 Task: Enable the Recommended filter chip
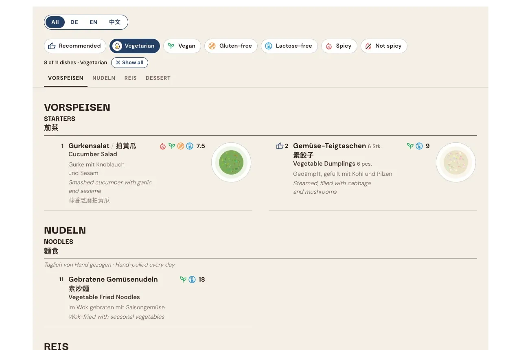(75, 46)
